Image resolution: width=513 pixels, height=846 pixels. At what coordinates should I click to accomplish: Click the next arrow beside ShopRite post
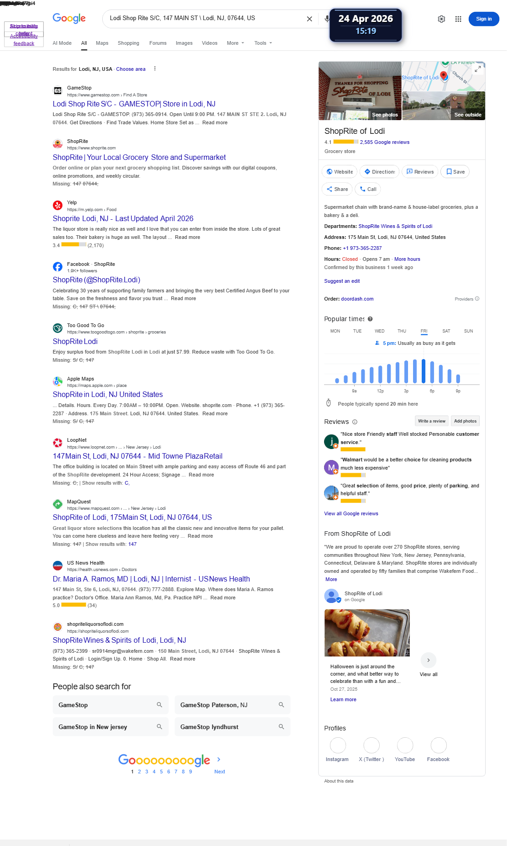coord(428,660)
